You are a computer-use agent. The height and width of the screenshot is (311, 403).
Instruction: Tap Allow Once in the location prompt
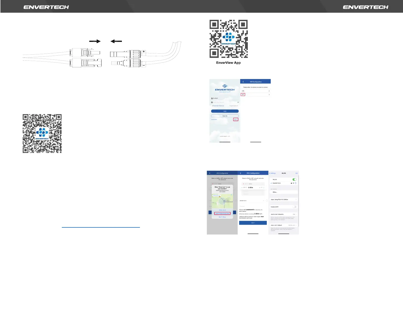222,210
